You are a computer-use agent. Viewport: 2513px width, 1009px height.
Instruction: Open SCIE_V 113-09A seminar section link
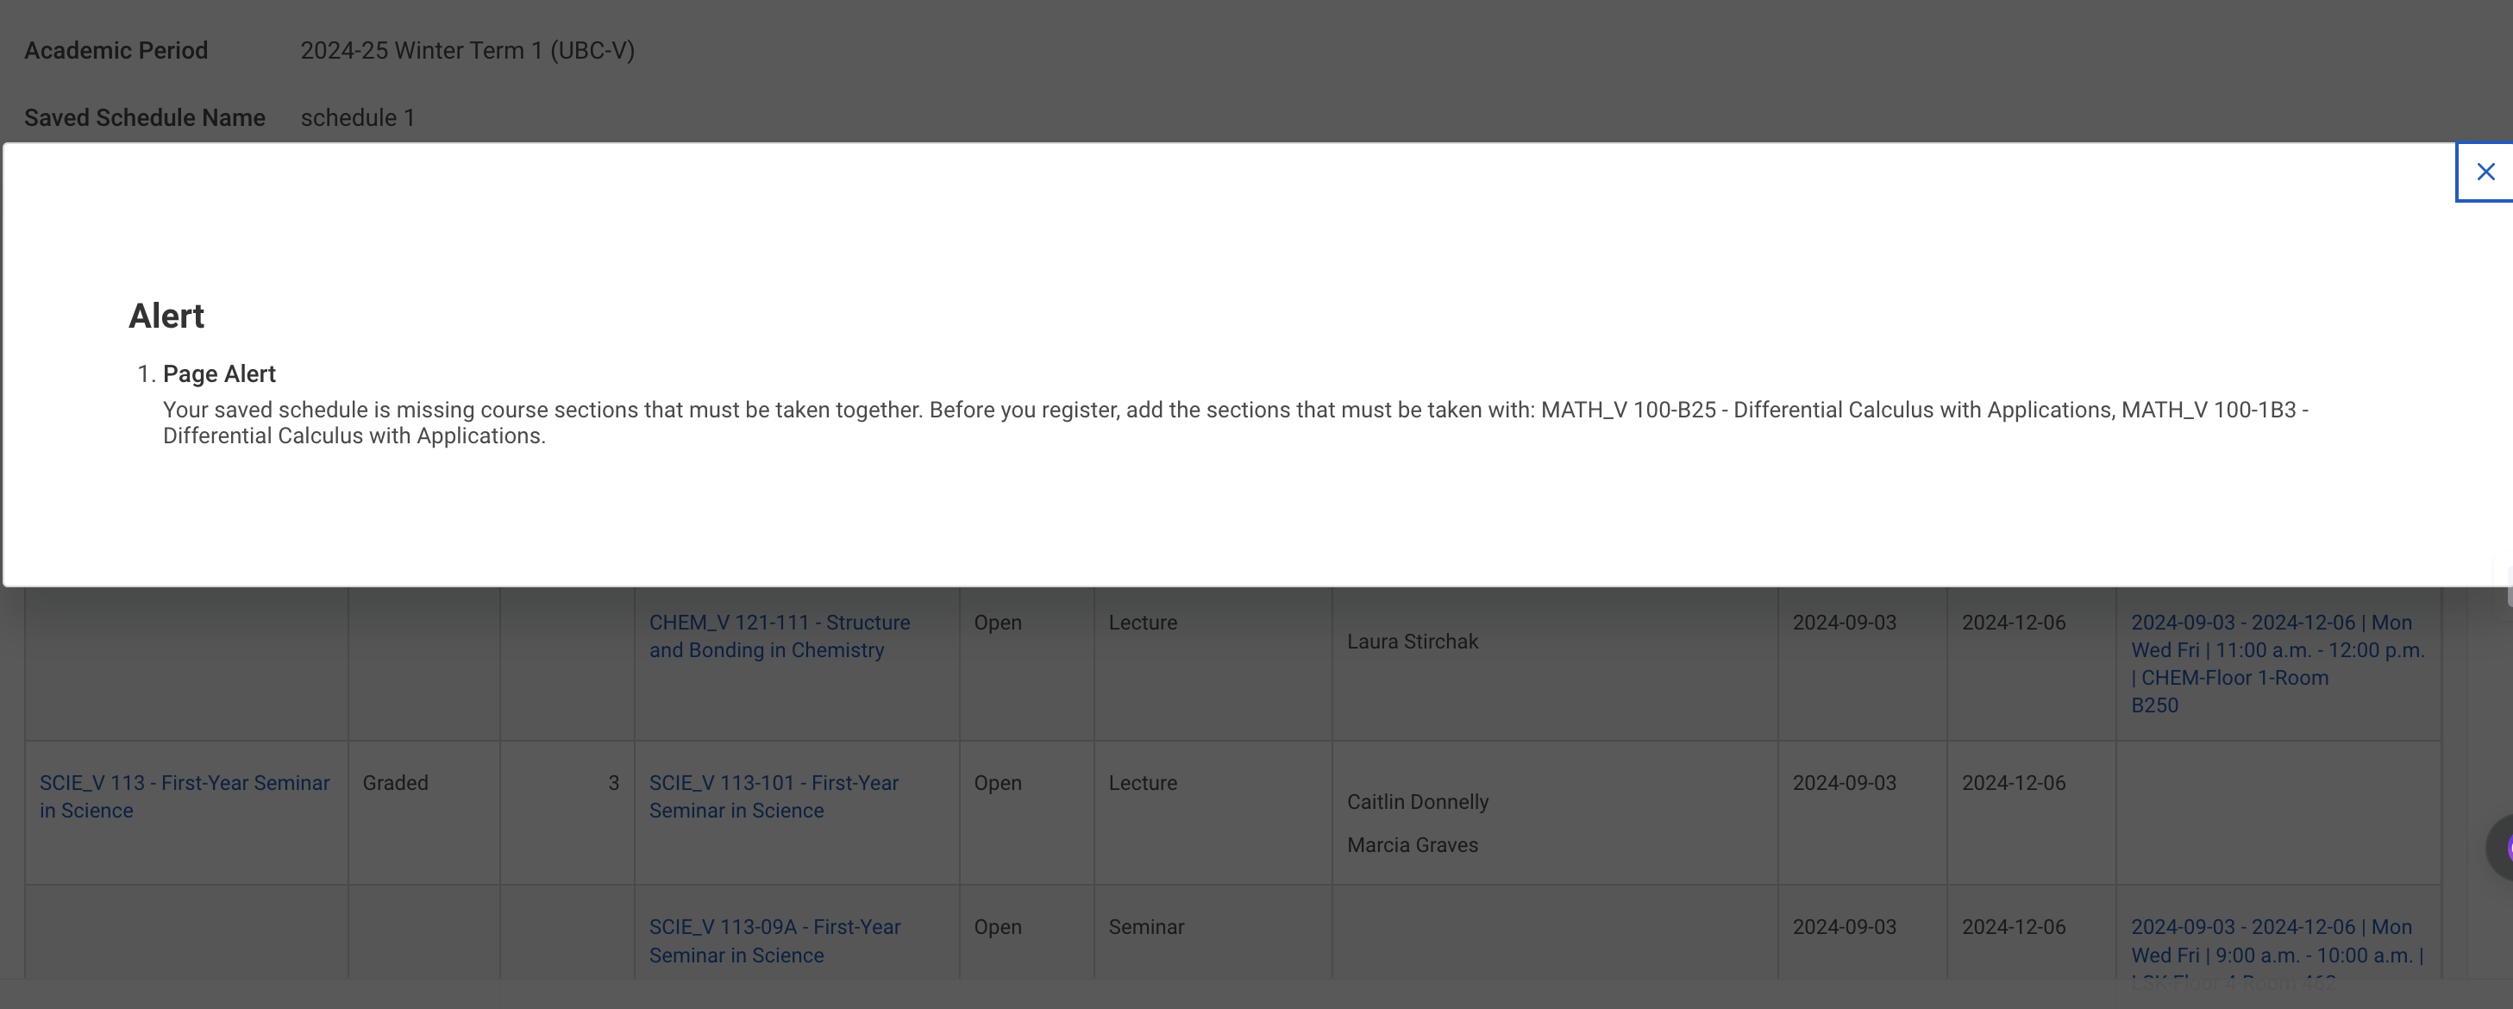pos(774,941)
